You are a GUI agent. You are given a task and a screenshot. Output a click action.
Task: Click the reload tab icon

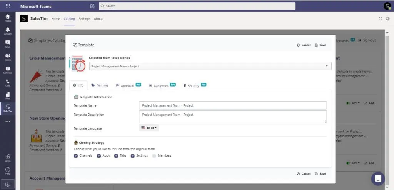click(x=380, y=18)
